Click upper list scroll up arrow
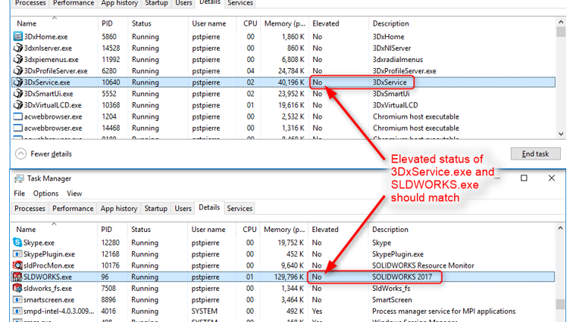Viewport: 573px width, 322px height. 561,22
